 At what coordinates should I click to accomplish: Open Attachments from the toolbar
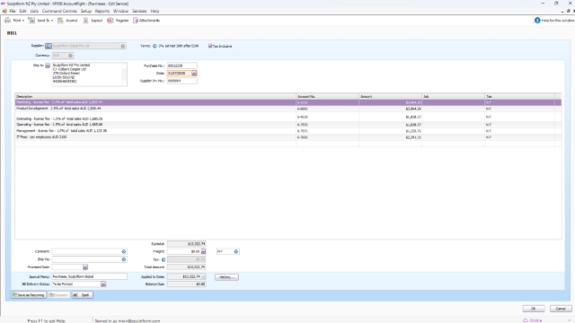[146, 21]
